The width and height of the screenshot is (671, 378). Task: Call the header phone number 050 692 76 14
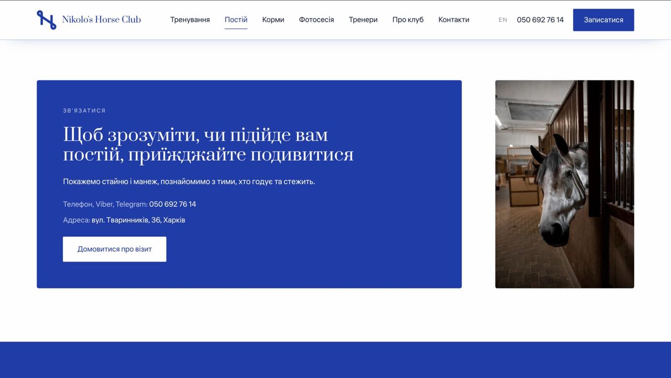(540, 20)
